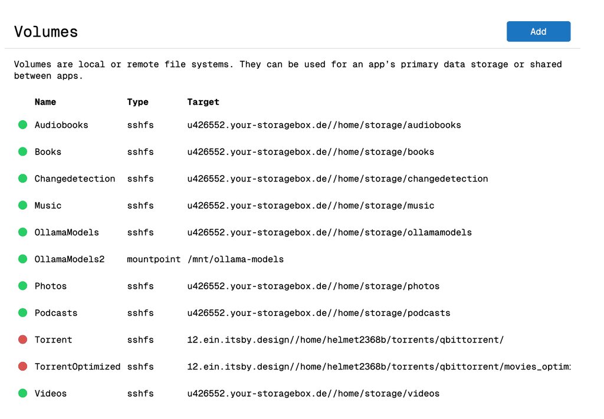Screen dimensions: 604x419
Task: Click the /mnt/ollama-models target path
Action: pyautogui.click(x=235, y=259)
